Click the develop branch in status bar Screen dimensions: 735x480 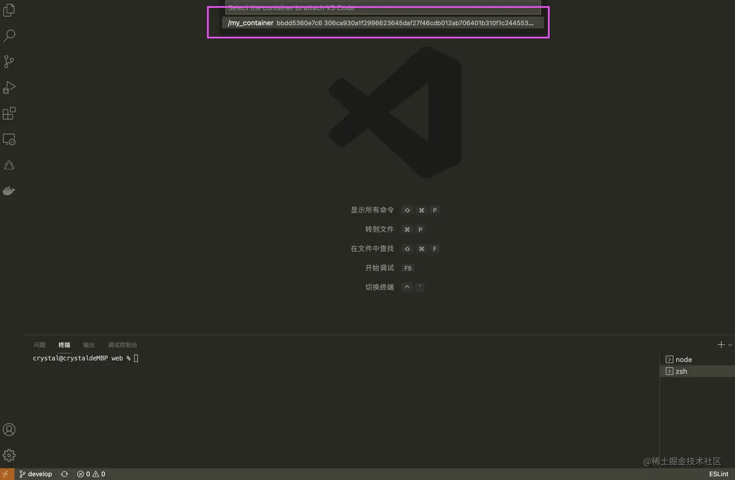click(35, 474)
